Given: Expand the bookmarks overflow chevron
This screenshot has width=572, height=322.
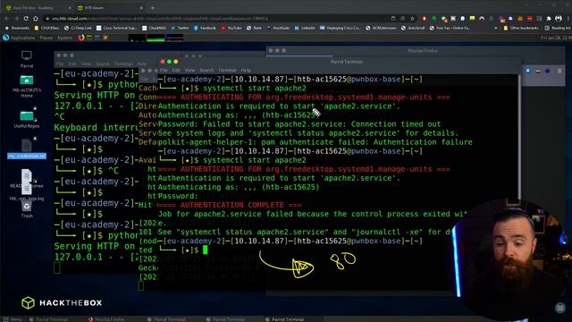Looking at the screenshot, I should point(496,28).
